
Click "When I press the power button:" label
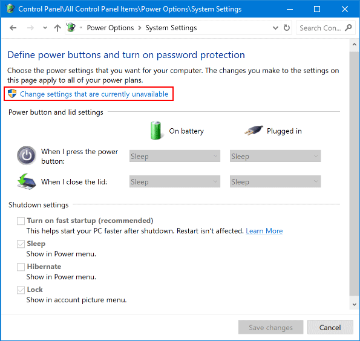point(79,156)
